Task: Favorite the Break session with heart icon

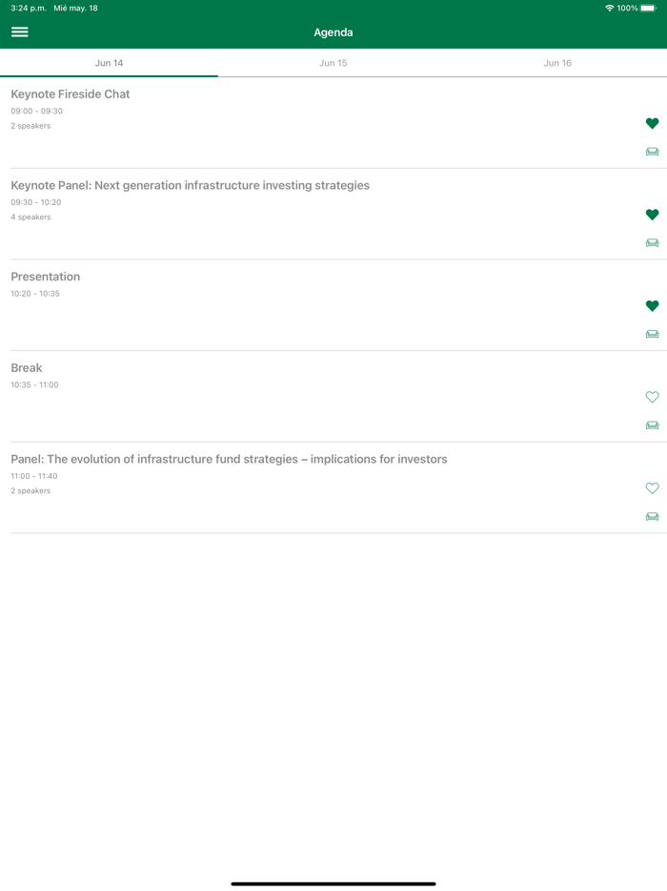Action: (652, 397)
